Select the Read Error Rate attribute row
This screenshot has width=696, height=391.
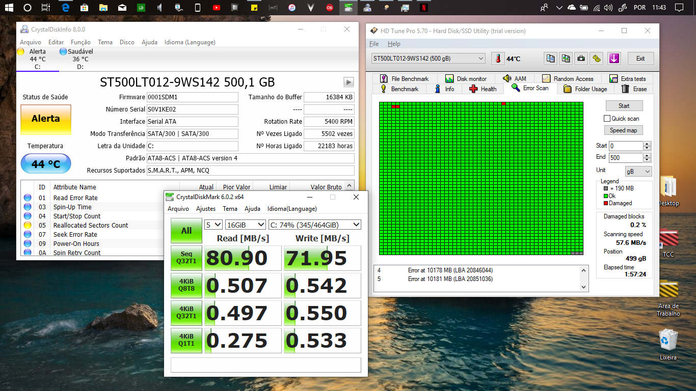click(x=183, y=198)
